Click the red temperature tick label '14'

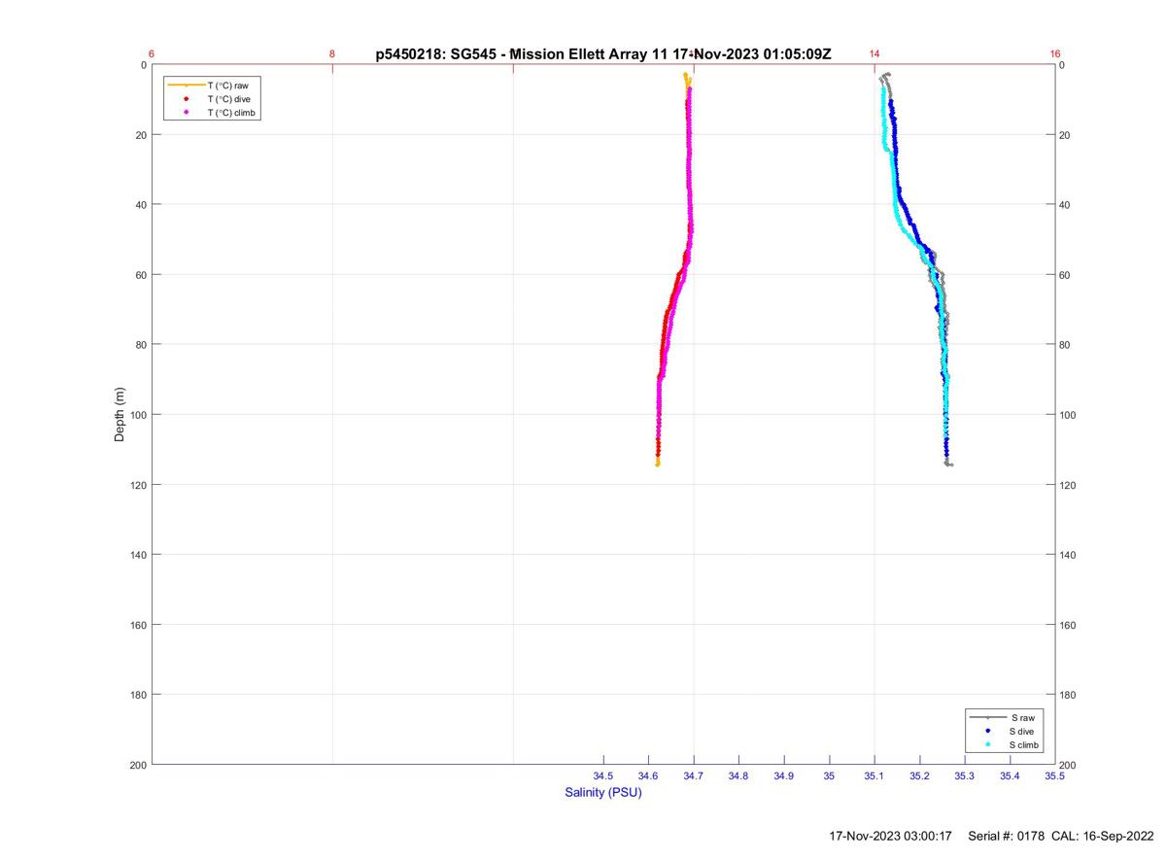coord(874,54)
